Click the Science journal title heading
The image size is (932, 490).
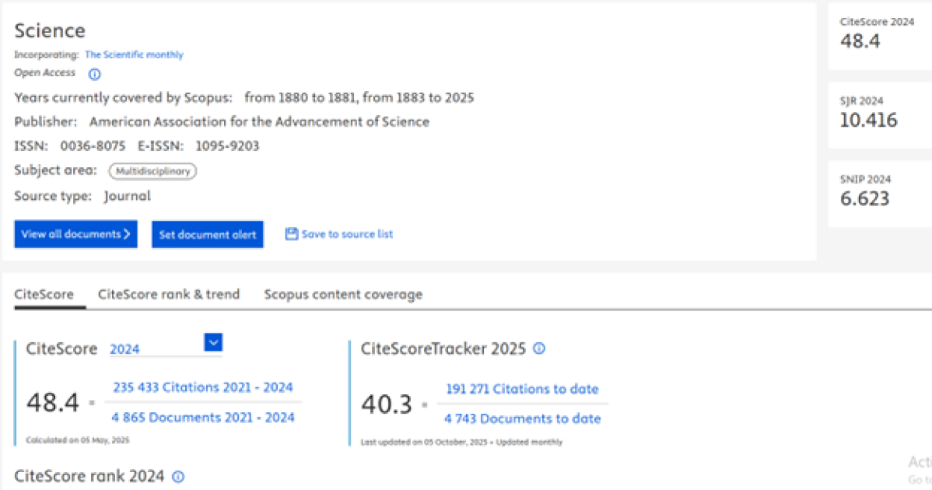[50, 30]
